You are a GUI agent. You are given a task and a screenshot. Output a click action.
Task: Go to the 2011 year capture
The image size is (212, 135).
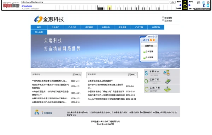pyautogui.click(x=191, y=8)
